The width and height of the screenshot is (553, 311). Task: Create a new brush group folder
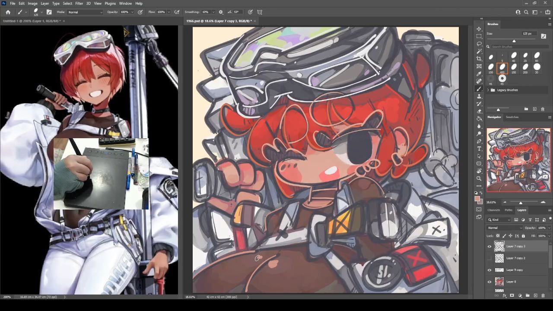point(526,109)
